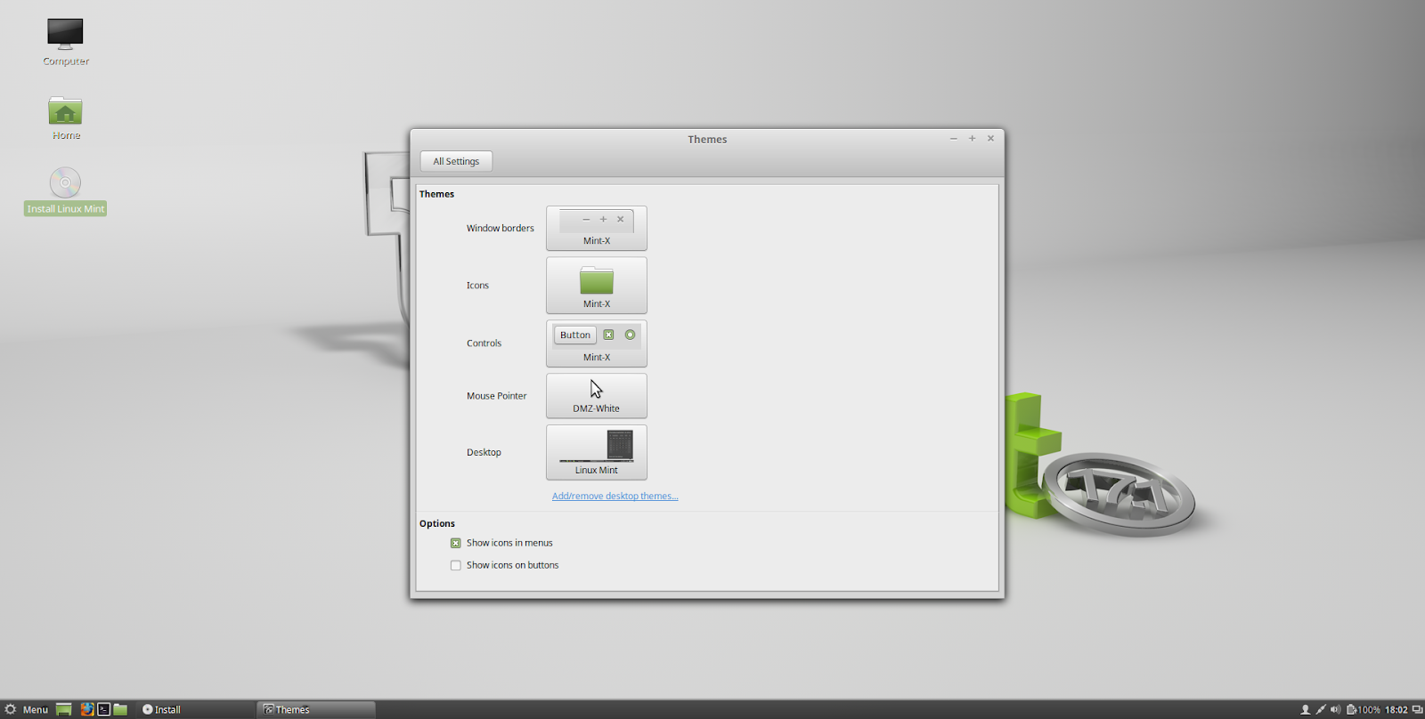The image size is (1425, 719).
Task: Switch to the Install window in taskbar
Action: tap(196, 709)
